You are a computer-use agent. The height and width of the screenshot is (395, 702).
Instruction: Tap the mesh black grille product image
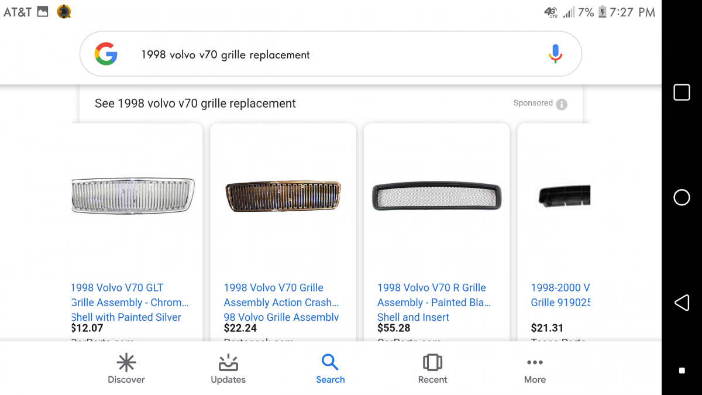point(436,196)
